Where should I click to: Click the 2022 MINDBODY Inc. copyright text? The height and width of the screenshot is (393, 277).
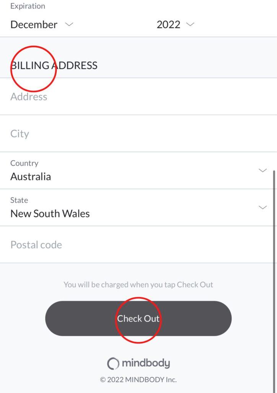coord(138,380)
